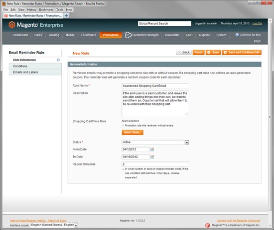Click the Magento Enterprise logo

36,25
